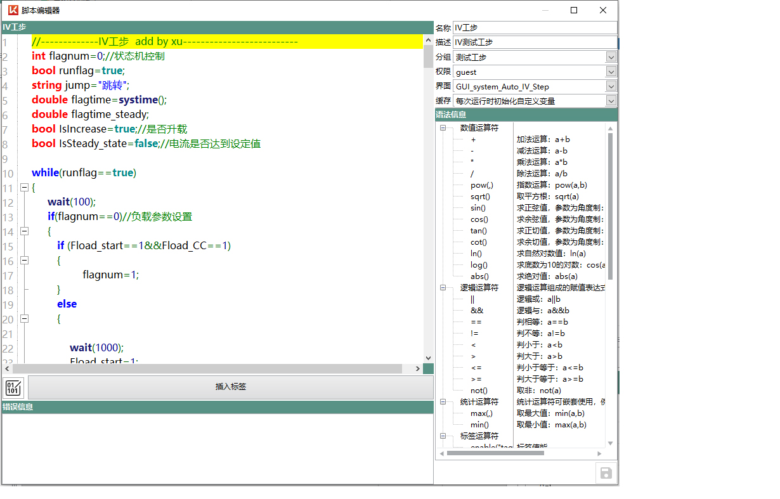This screenshot has height=499, width=780.
Task: Open the 分组 dropdown showing 测试工步
Action: [611, 57]
